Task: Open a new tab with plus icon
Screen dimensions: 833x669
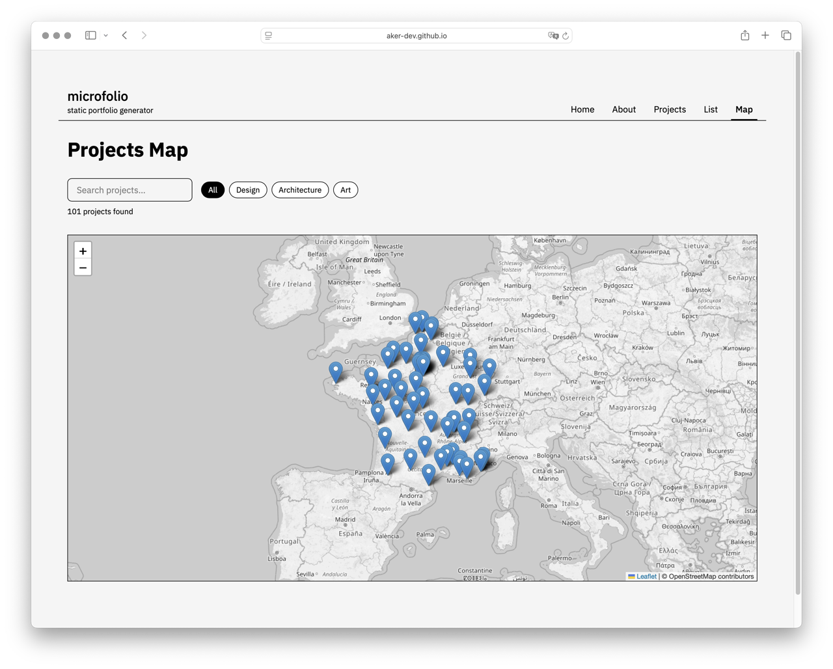Action: (765, 35)
